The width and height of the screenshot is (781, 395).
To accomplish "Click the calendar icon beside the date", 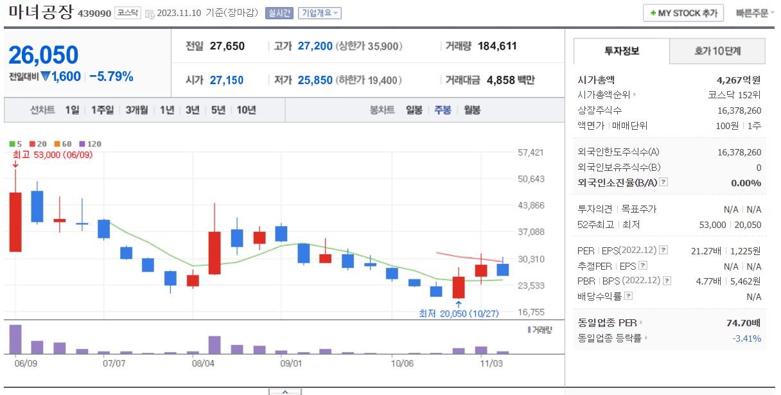I will pyautogui.click(x=149, y=13).
